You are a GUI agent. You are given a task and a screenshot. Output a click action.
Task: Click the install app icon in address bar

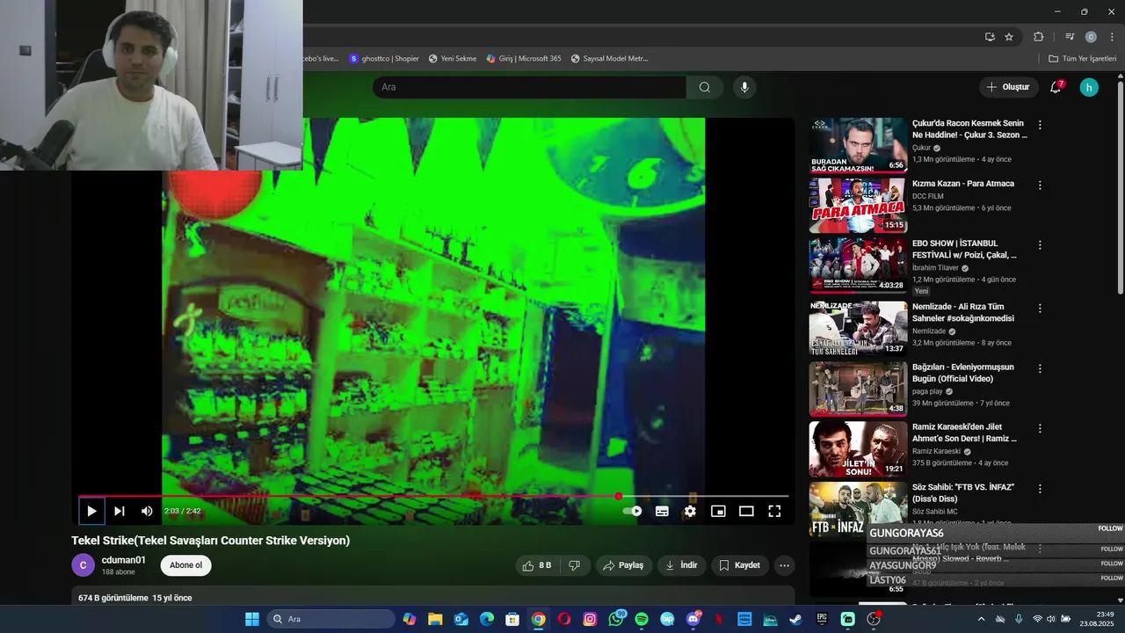(x=990, y=37)
